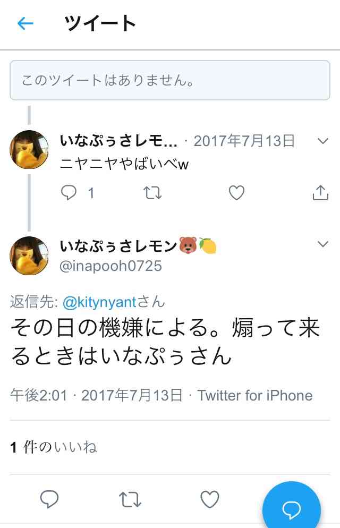This screenshot has width=340, height=528.
Task: Reply to the main tweet via bottom bubble icon
Action: [x=49, y=499]
